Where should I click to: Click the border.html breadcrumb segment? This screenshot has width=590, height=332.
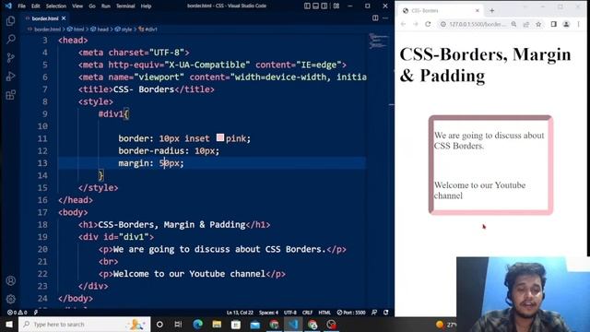47,29
